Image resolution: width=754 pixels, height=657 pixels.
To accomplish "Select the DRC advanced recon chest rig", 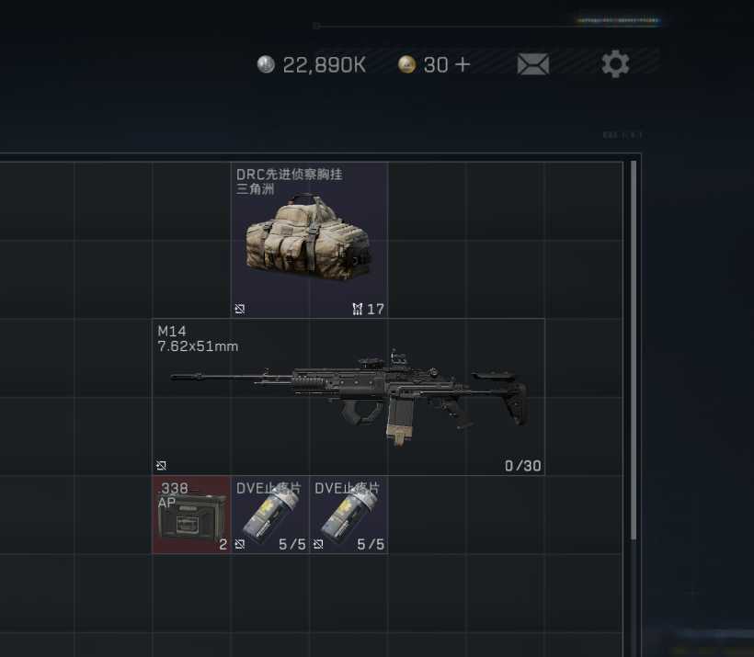I will pos(310,241).
